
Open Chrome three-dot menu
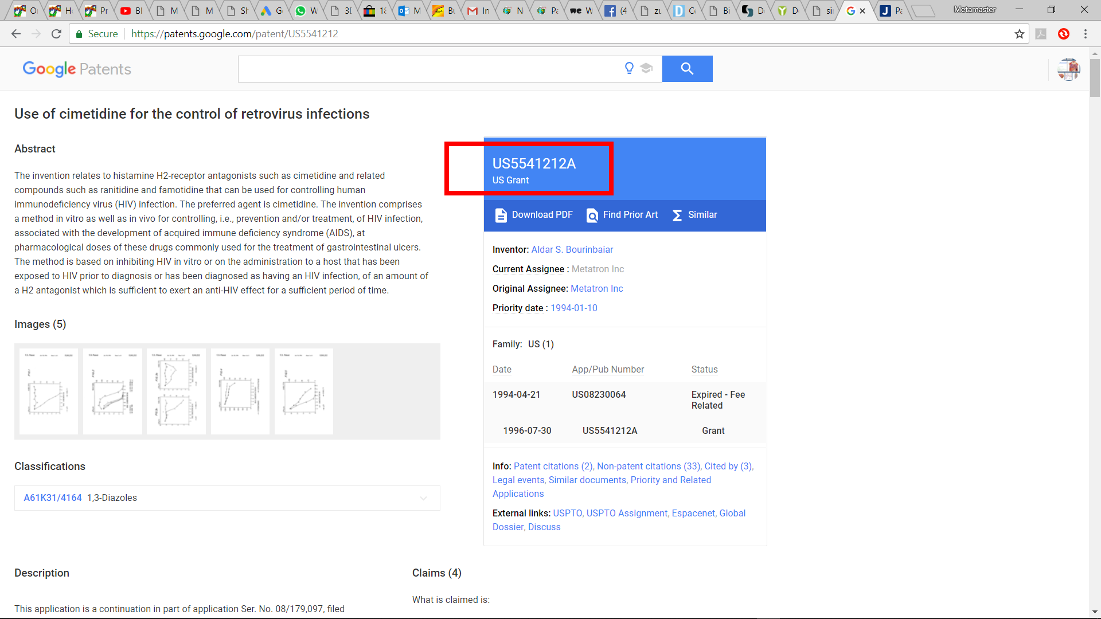tap(1086, 34)
